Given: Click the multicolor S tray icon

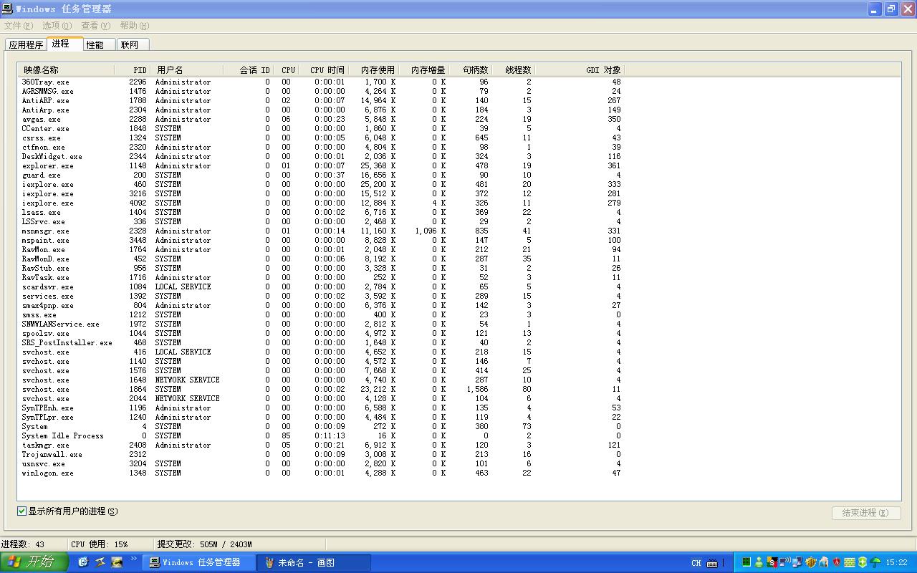Looking at the screenshot, I should pos(772,562).
